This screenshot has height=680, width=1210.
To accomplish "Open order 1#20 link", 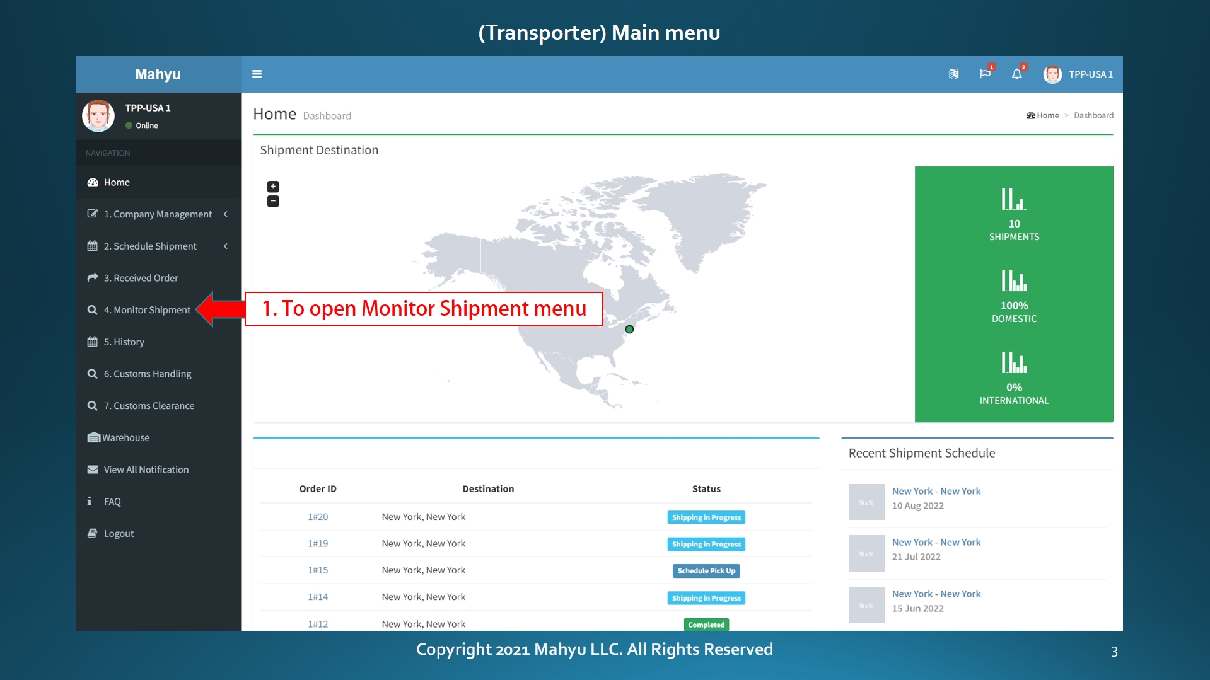I will 318,517.
